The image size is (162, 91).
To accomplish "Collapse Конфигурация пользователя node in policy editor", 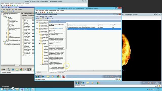I will (x=36, y=28).
